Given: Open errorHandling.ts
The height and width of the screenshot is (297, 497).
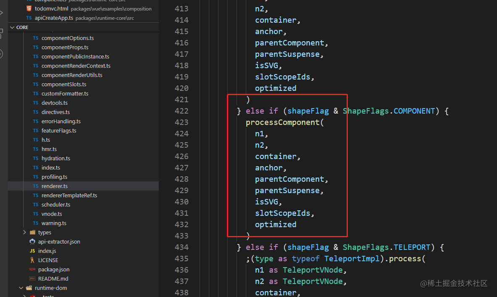Looking at the screenshot, I should click(x=61, y=121).
